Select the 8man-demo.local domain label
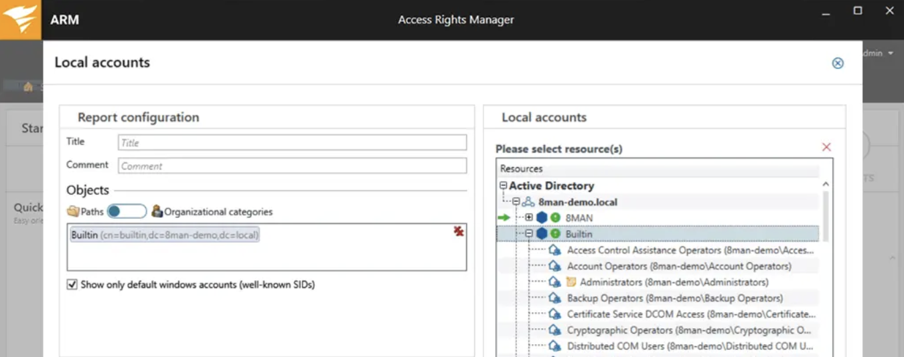Viewport: 904px width, 357px height. [x=578, y=202]
